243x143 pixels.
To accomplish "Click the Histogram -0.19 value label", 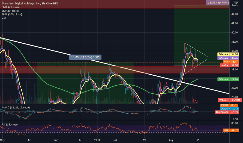I will 227,112.
